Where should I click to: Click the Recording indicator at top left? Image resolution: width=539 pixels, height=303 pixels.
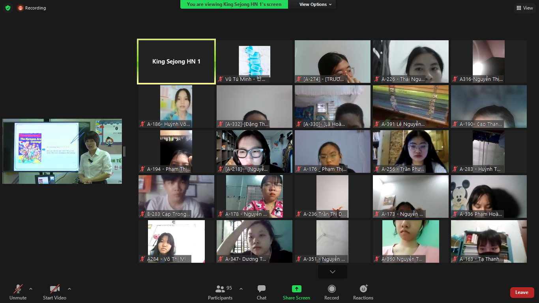click(x=32, y=8)
